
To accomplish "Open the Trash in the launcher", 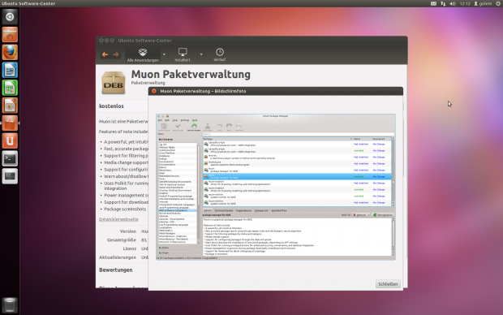I will click(x=10, y=304).
